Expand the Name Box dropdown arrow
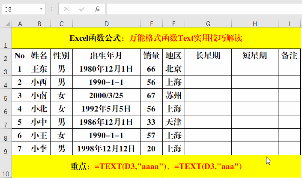Screen dimensions: 302x178 [x=41, y=9]
